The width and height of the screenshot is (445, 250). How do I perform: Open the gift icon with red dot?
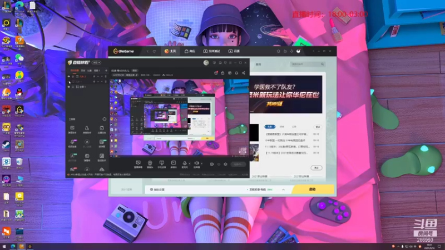coord(216,73)
